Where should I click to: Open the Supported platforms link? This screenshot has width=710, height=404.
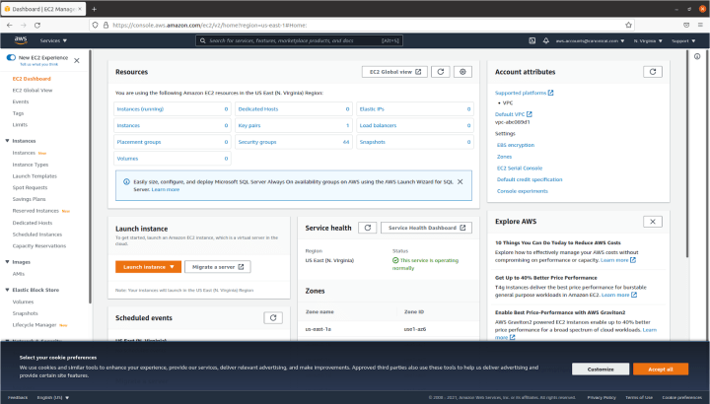(x=524, y=93)
